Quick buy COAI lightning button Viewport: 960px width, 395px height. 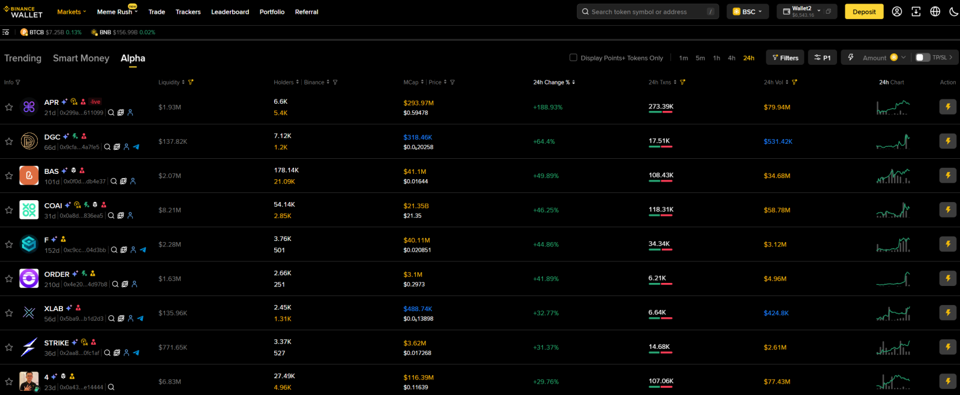(948, 210)
